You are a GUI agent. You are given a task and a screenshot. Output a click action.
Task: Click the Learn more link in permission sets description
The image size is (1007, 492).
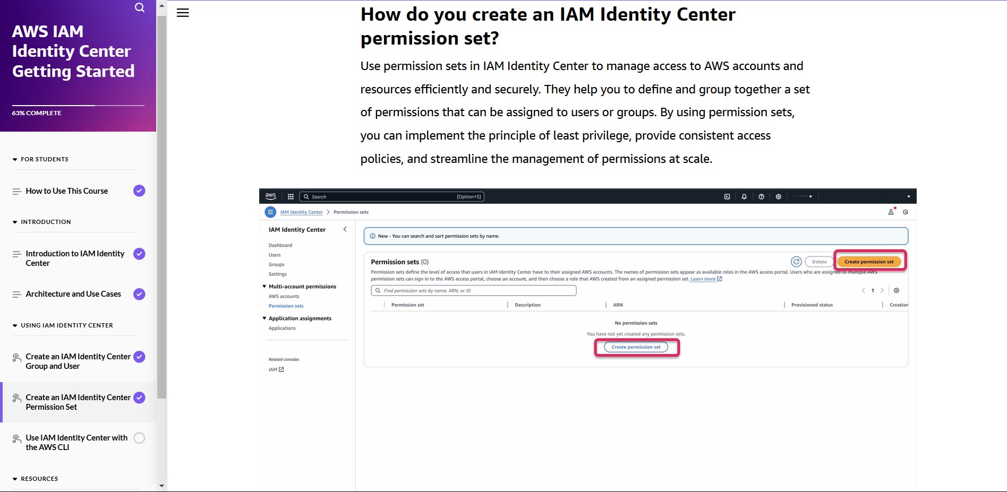706,279
